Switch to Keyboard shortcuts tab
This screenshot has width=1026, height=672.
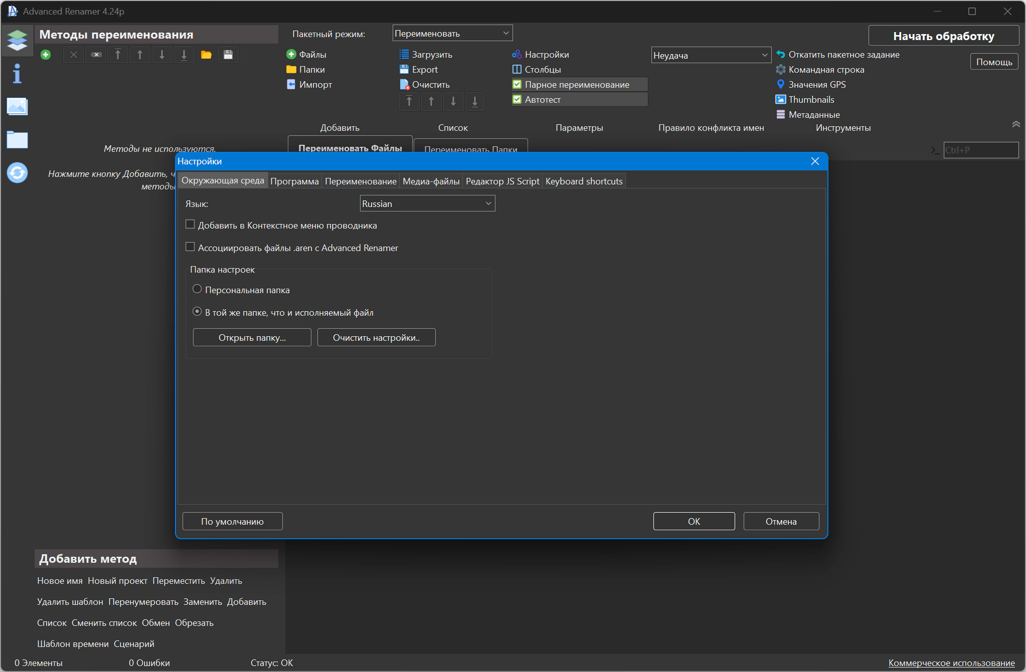[x=584, y=181]
